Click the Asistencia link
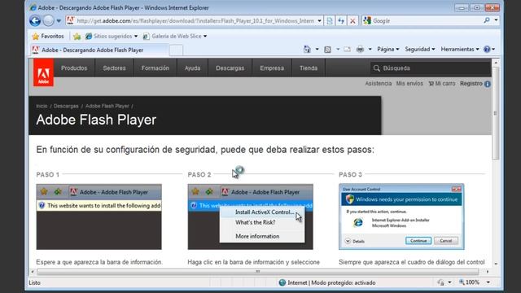This screenshot has width=521, height=293. 378,83
